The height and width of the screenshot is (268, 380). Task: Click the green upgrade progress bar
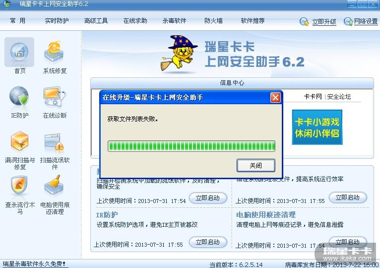191,146
